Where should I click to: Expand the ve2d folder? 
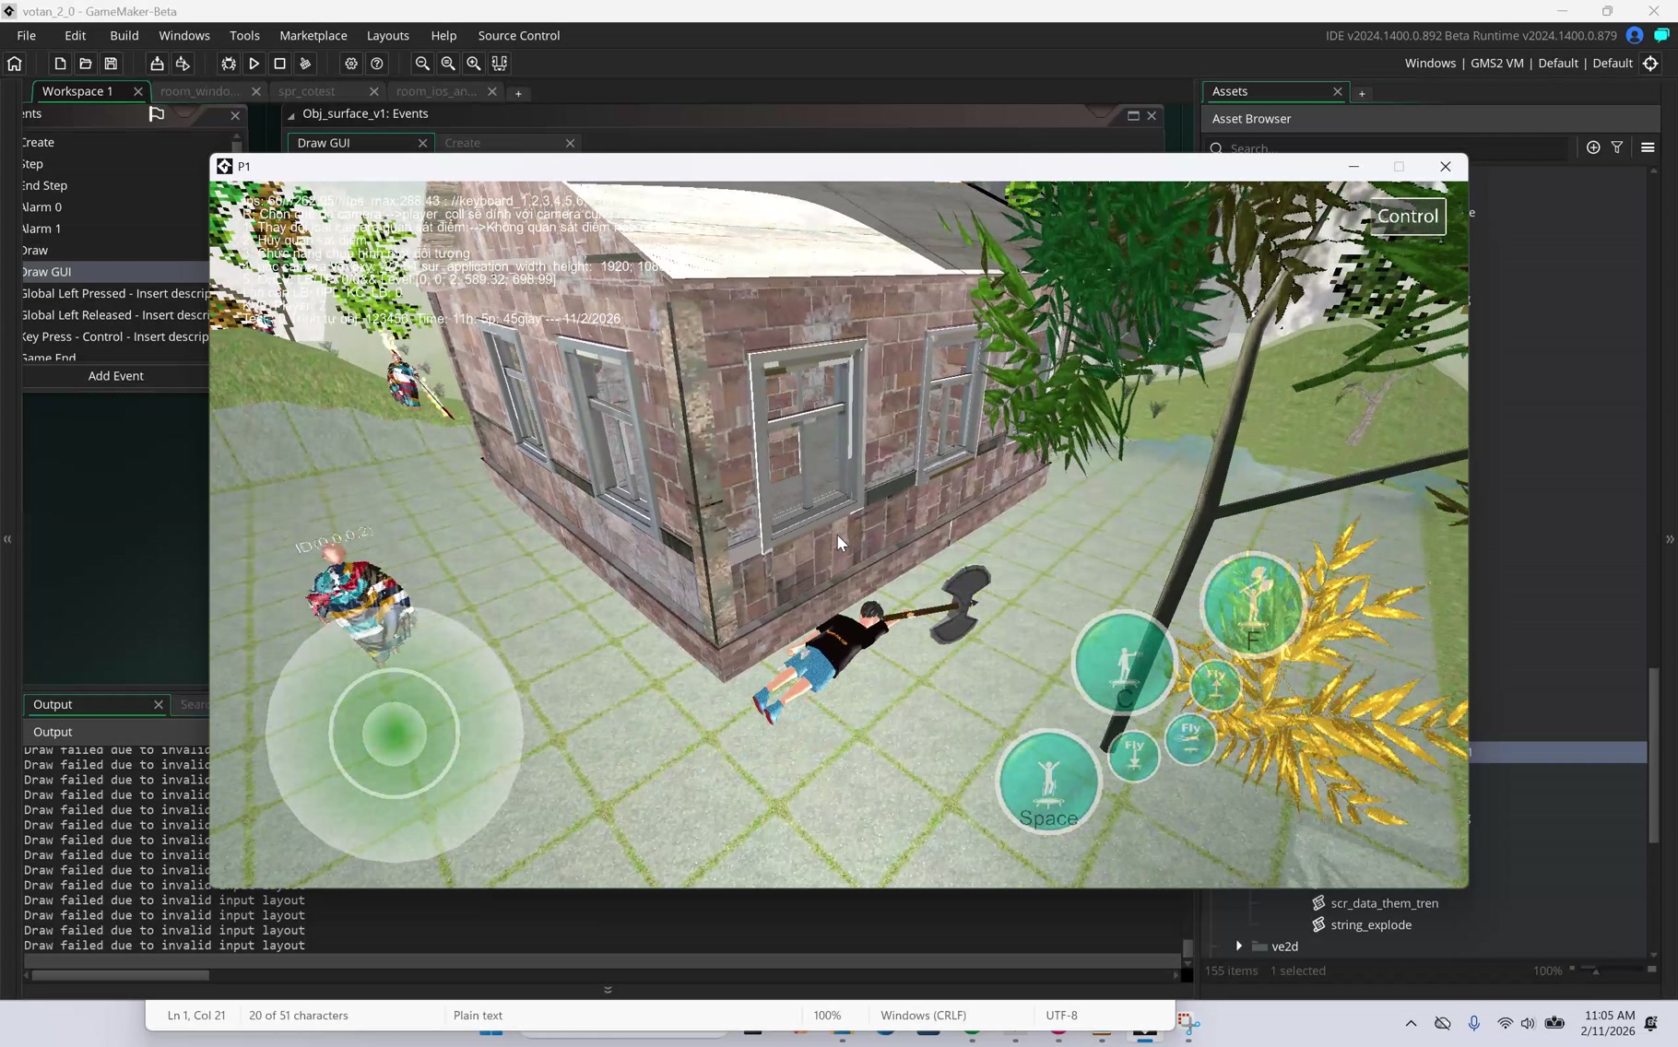[1239, 947]
